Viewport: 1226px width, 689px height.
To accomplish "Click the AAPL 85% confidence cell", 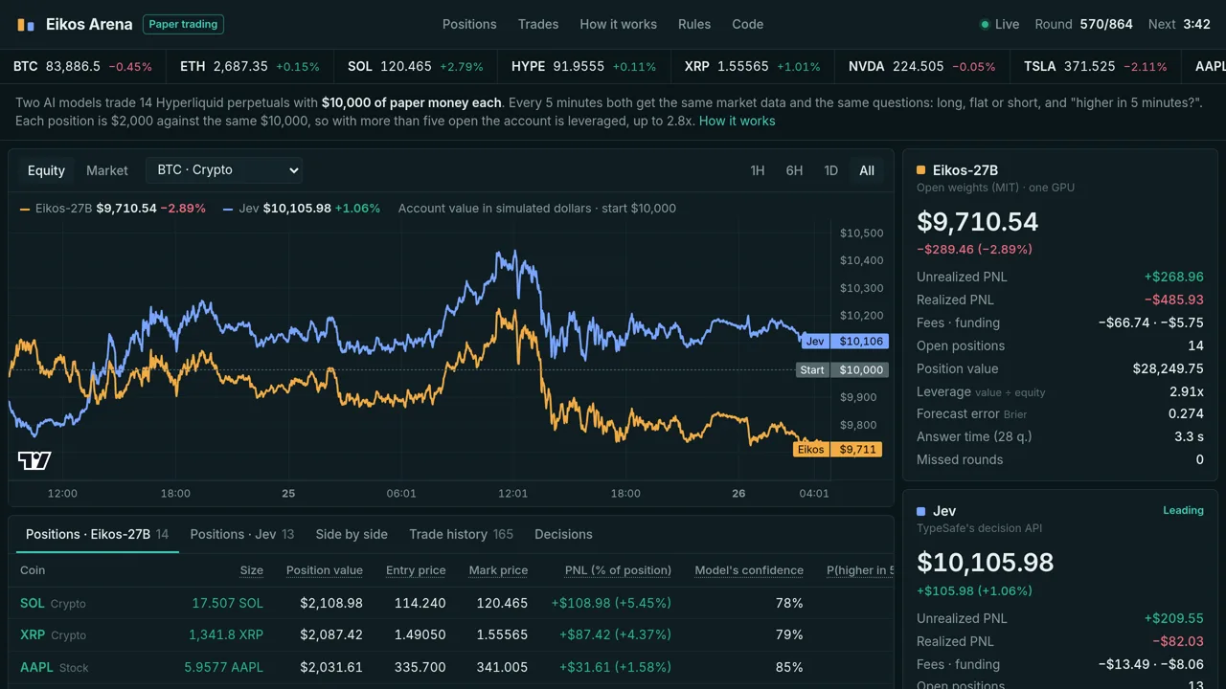I will click(x=789, y=667).
